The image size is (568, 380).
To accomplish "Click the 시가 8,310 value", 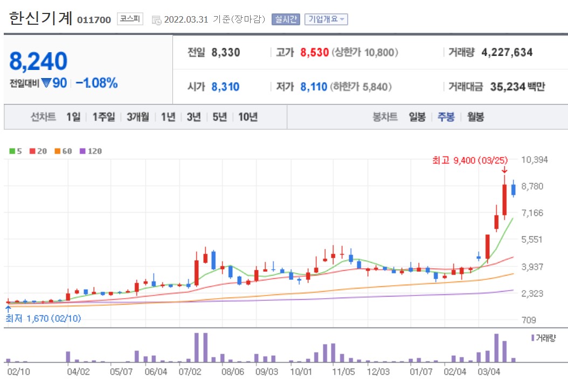I will [x=225, y=87].
